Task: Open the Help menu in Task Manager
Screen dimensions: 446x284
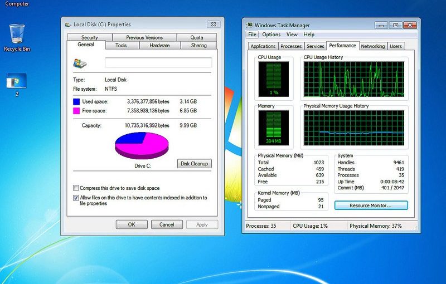Action: coord(309,35)
